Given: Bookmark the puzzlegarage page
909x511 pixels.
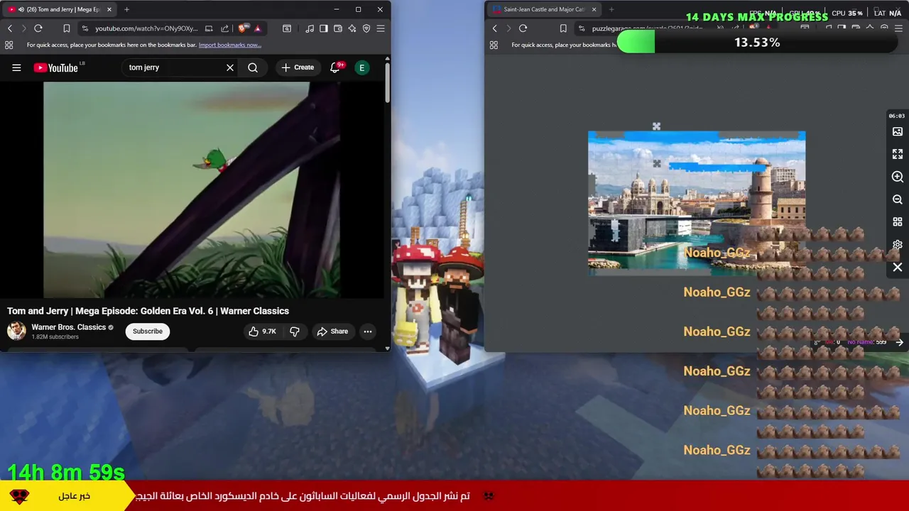Looking at the screenshot, I should pos(563,28).
